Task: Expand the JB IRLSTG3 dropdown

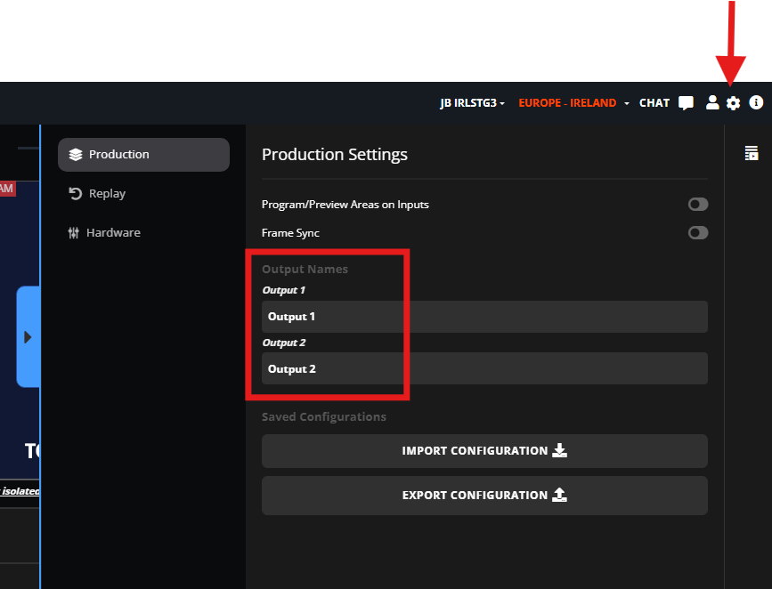Action: point(472,103)
